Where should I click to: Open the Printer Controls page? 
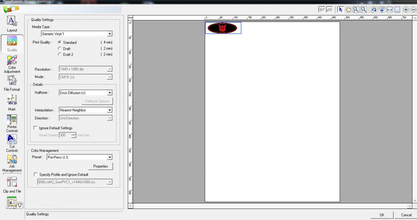pyautogui.click(x=12, y=123)
